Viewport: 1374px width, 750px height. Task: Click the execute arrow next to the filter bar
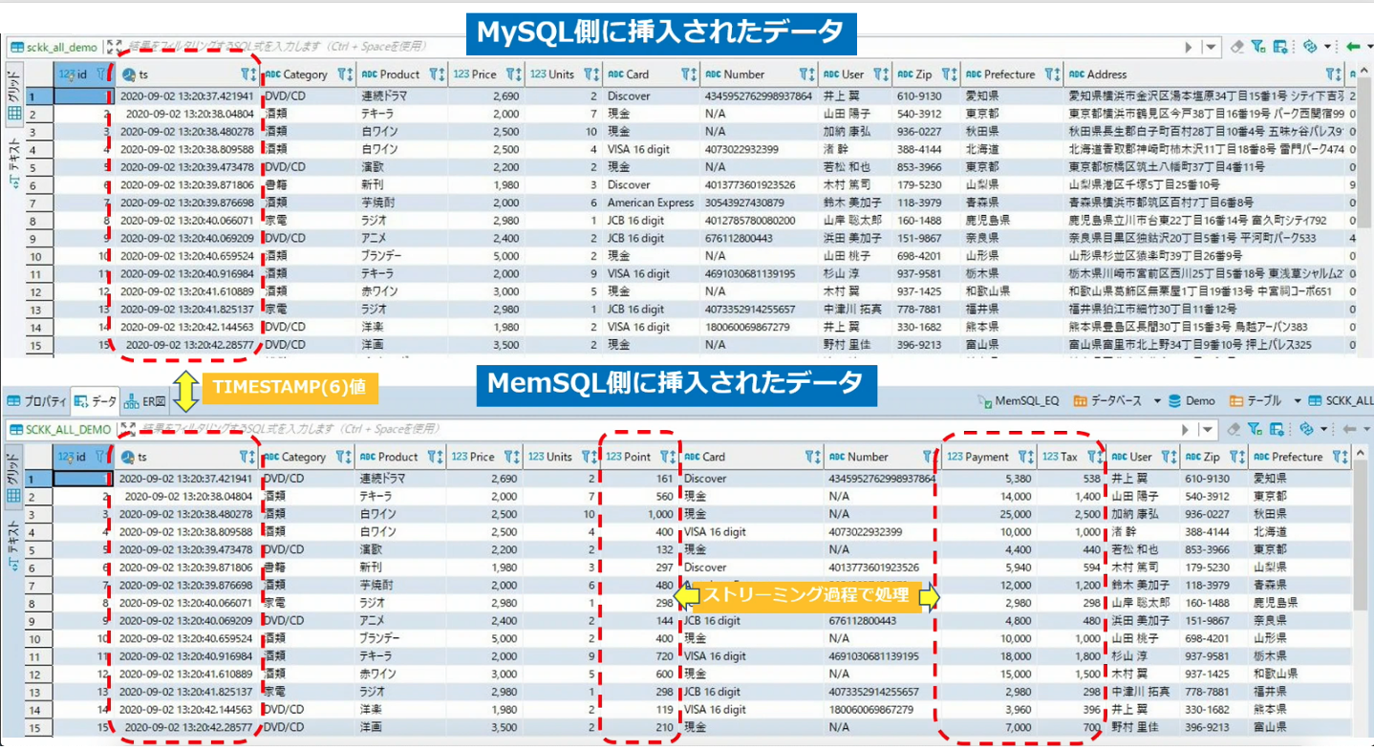tap(1189, 46)
